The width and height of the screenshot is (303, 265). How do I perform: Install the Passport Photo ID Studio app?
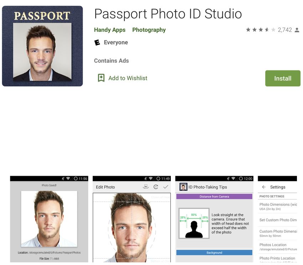[283, 78]
